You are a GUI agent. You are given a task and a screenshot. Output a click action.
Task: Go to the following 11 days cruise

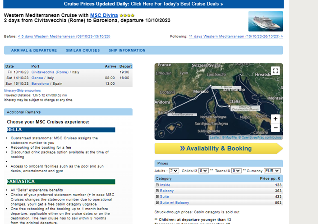tap(236, 37)
